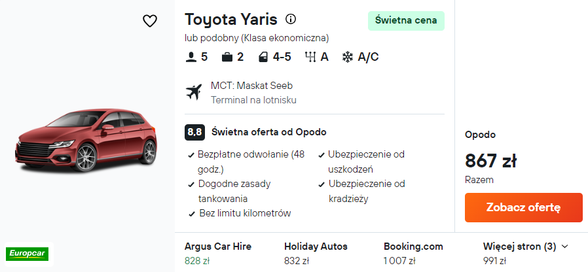
Task: Click the heart favorite icon
Action: [150, 21]
